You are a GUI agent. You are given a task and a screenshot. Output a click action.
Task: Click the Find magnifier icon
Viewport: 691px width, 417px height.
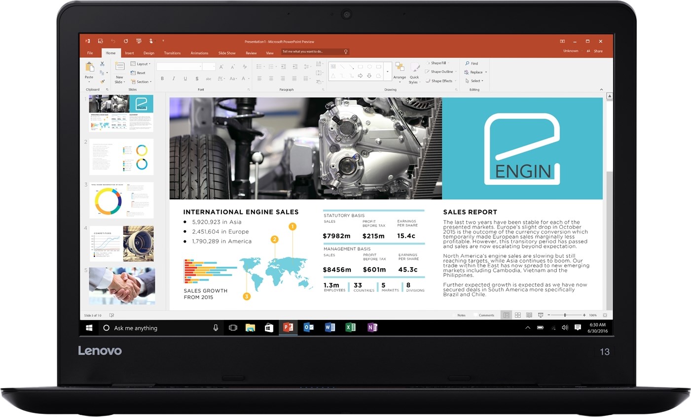[x=468, y=64]
